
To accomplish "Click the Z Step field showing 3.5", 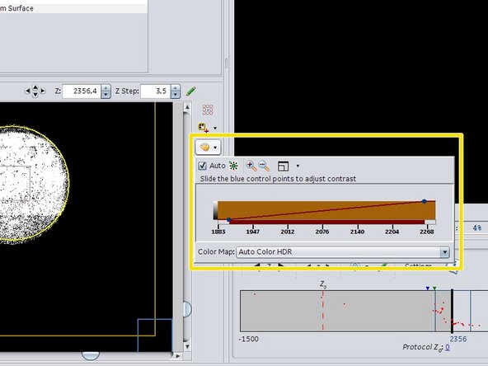I will (x=156, y=91).
